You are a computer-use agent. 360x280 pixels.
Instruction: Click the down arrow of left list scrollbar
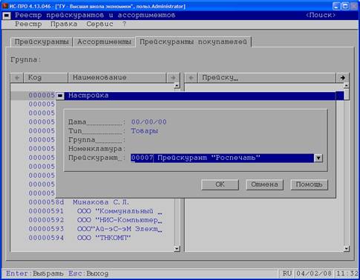(177, 249)
